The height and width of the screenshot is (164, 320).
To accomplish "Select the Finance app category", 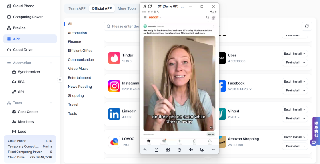I will click(74, 41).
